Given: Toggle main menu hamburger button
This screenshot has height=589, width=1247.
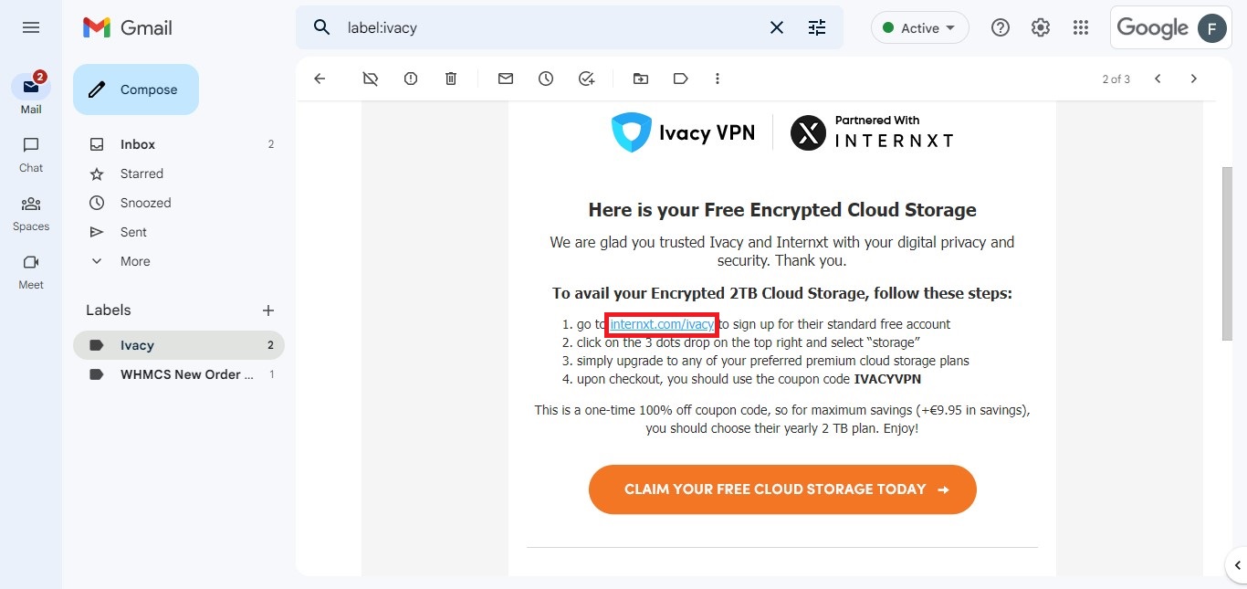Looking at the screenshot, I should tap(31, 27).
